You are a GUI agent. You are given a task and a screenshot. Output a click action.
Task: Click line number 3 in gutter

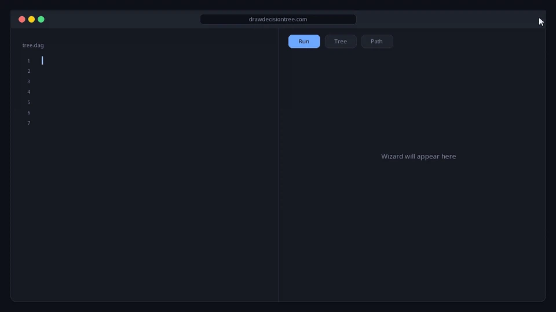click(x=29, y=81)
